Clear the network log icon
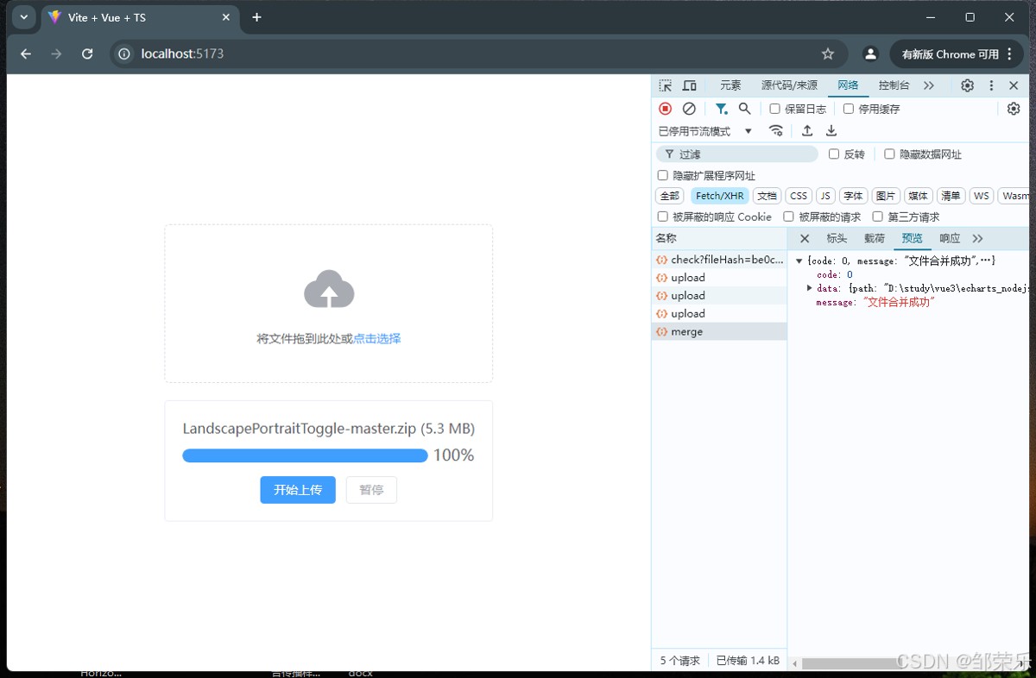This screenshot has width=1036, height=678. (689, 109)
